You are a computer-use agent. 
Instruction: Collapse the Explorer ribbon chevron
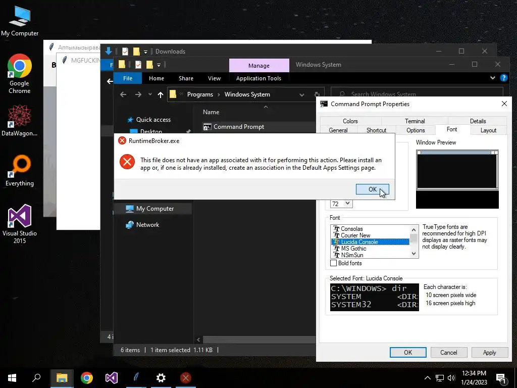tap(493, 78)
